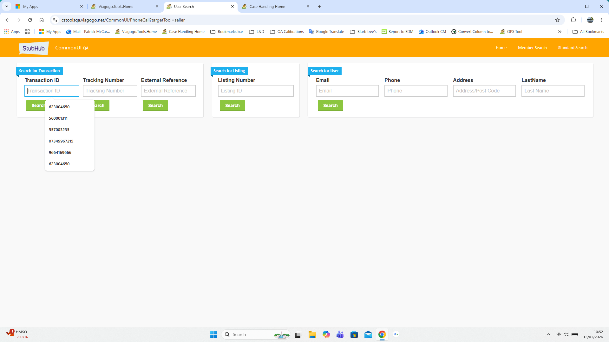Open Member Search in the top navigation
The height and width of the screenshot is (342, 609).
pyautogui.click(x=532, y=48)
